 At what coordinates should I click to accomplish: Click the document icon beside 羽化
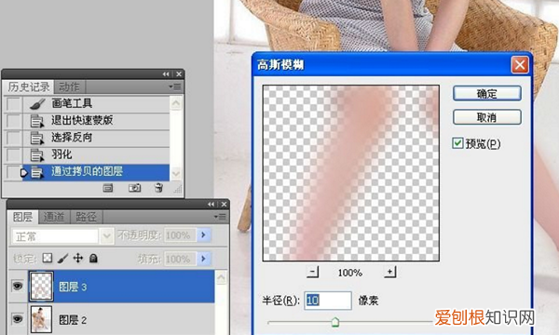click(37, 155)
